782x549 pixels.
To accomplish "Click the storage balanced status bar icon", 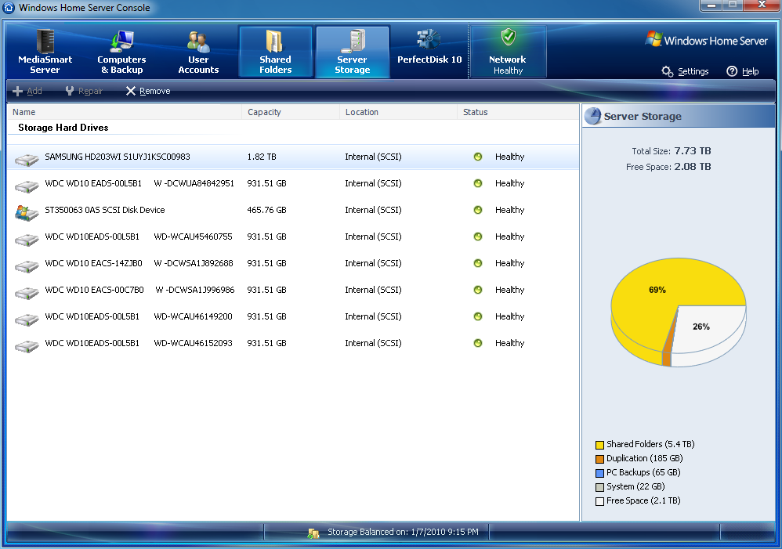I will click(x=313, y=533).
